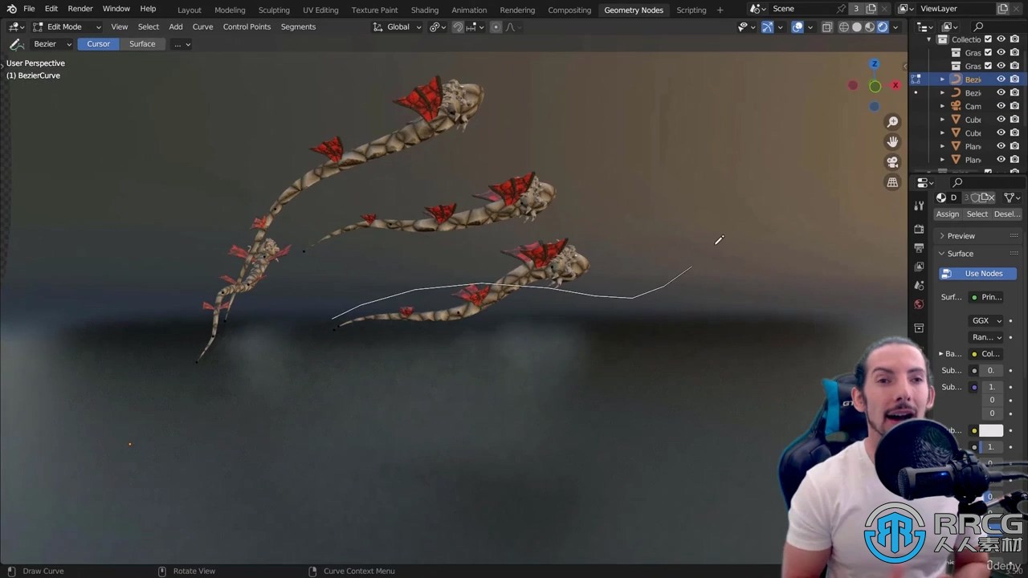Select Surface depth option
Screen dimensions: 1028x578
pyautogui.click(x=142, y=44)
